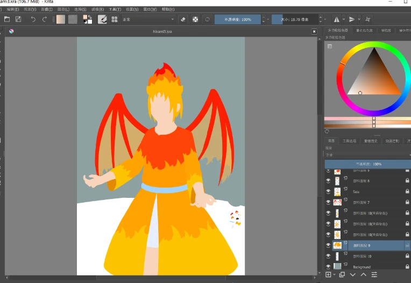Unlock the face layer lock icon
This screenshot has width=411, height=283.
pyautogui.click(x=407, y=191)
